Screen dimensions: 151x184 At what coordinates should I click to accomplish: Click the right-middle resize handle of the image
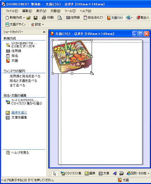pyautogui.click(x=92, y=57)
